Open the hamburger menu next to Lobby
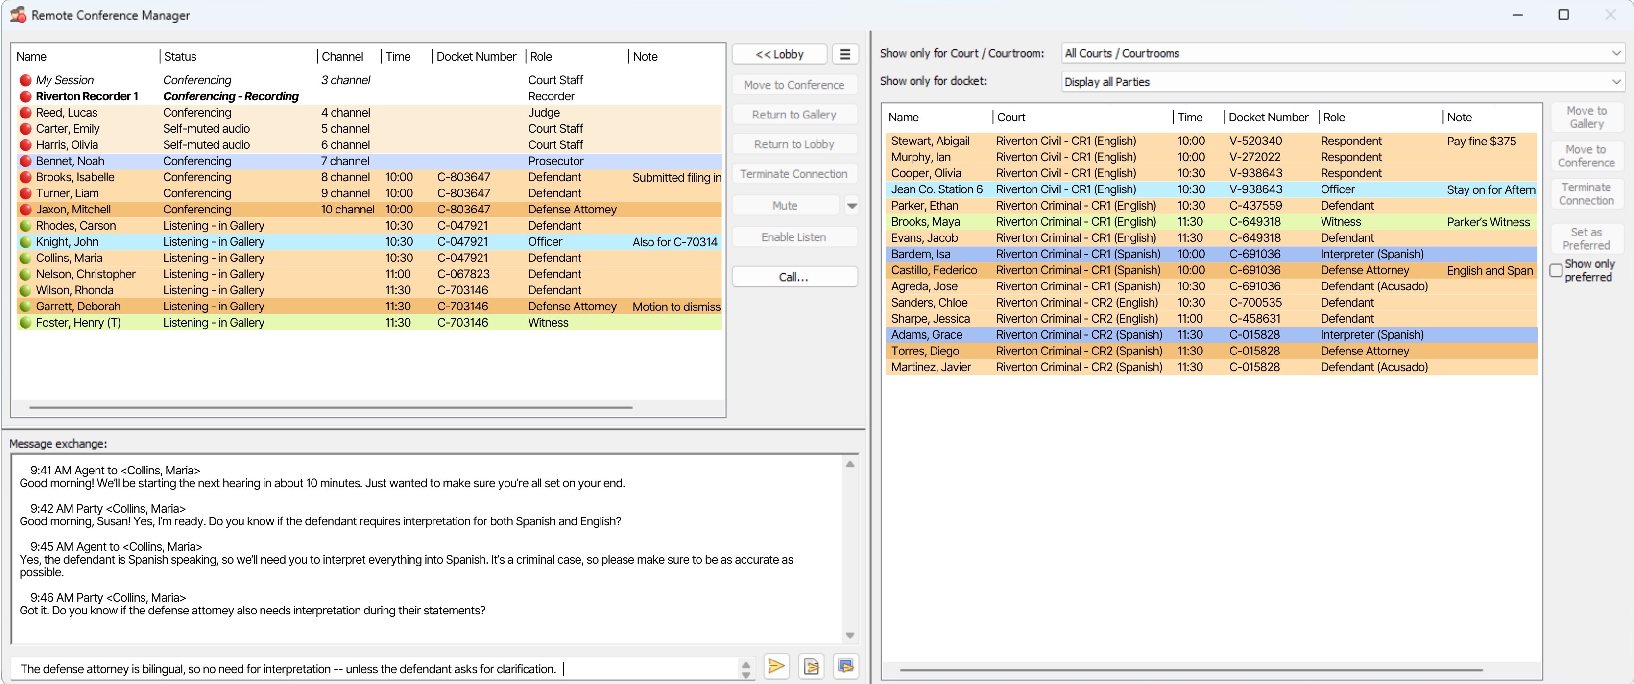Image resolution: width=1634 pixels, height=684 pixels. click(845, 54)
